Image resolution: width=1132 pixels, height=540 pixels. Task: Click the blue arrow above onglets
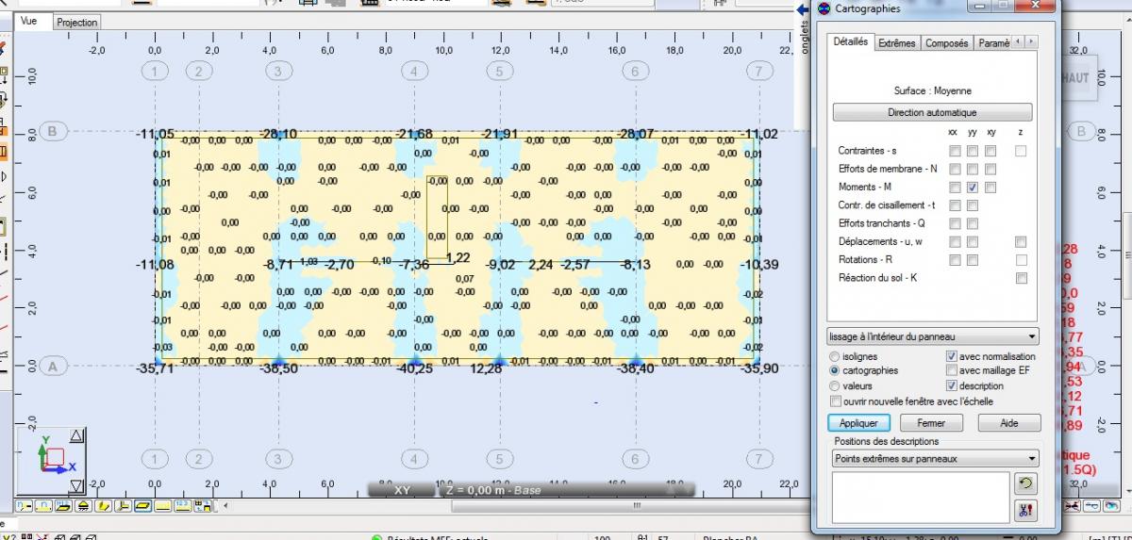pos(804,9)
